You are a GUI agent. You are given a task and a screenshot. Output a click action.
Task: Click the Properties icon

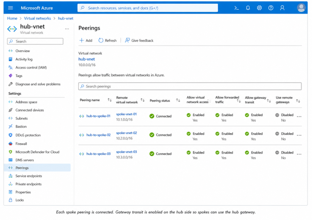coord(11,192)
